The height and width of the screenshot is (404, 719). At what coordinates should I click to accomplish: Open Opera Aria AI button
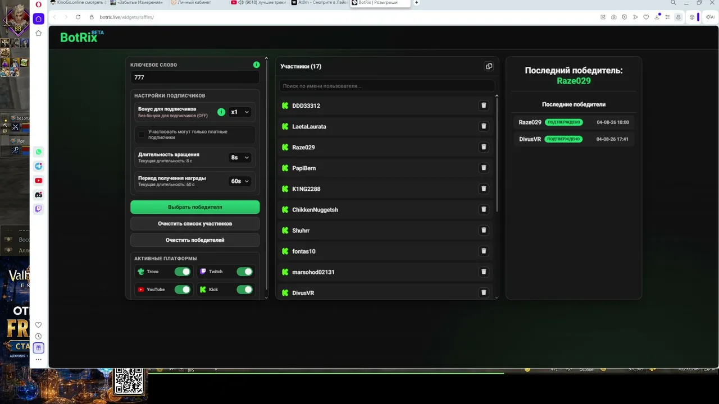point(709,17)
